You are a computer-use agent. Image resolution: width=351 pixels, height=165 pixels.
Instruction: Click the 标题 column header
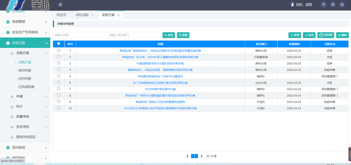(160, 44)
